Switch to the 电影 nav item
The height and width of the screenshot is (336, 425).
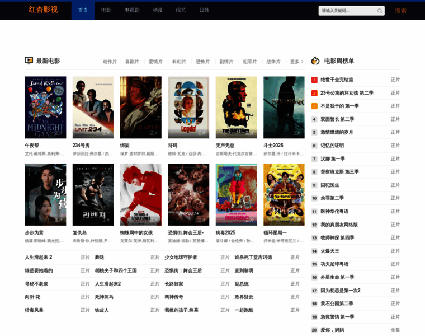(106, 10)
